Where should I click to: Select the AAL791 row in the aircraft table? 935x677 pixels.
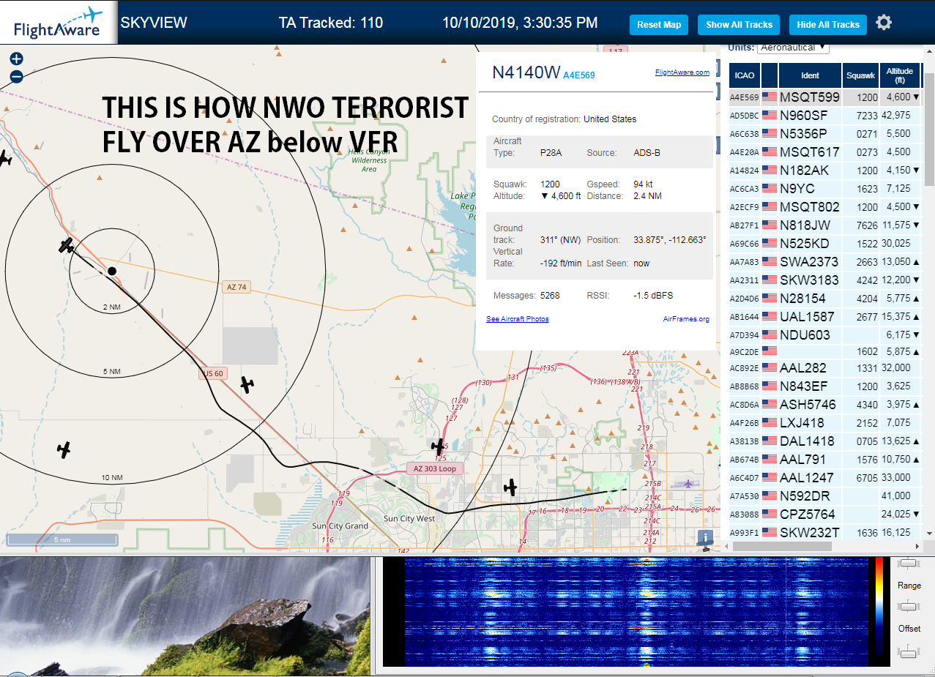pos(824,459)
